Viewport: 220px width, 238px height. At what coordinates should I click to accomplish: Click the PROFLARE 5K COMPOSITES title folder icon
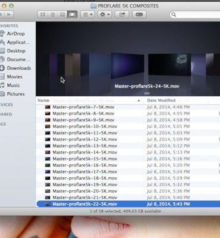93,6
